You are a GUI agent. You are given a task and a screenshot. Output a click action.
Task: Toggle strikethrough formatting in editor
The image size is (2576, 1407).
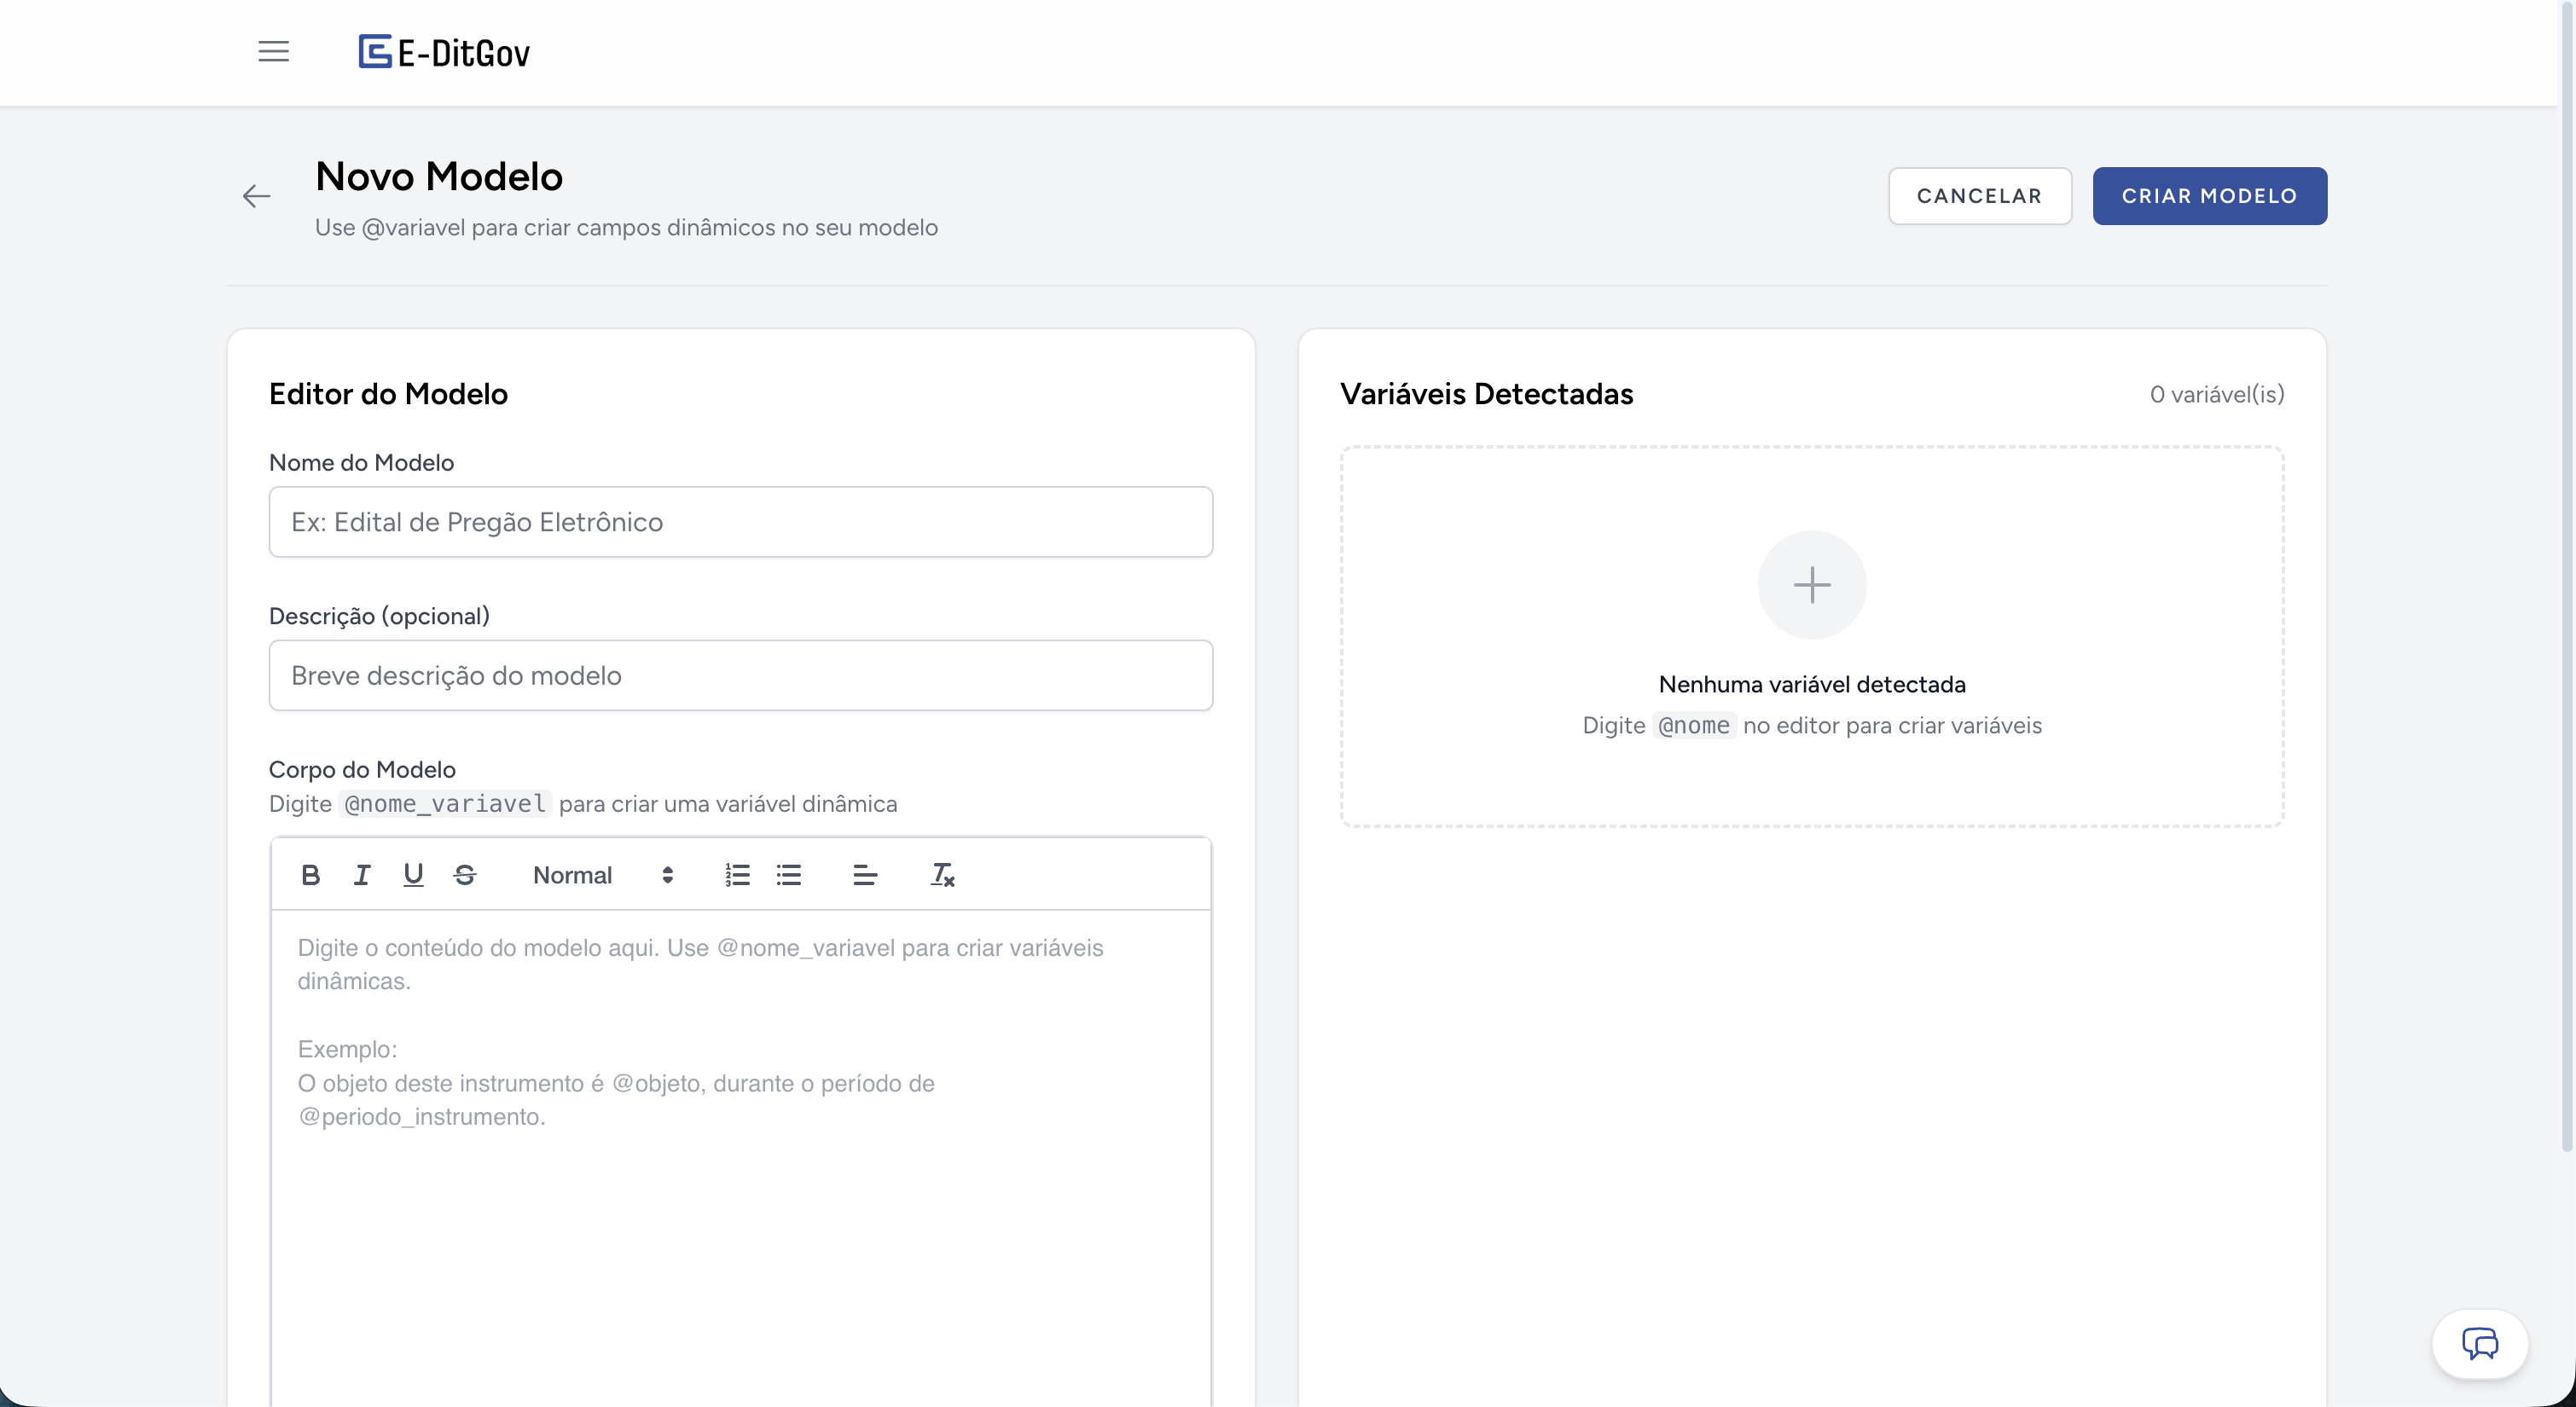click(x=465, y=875)
